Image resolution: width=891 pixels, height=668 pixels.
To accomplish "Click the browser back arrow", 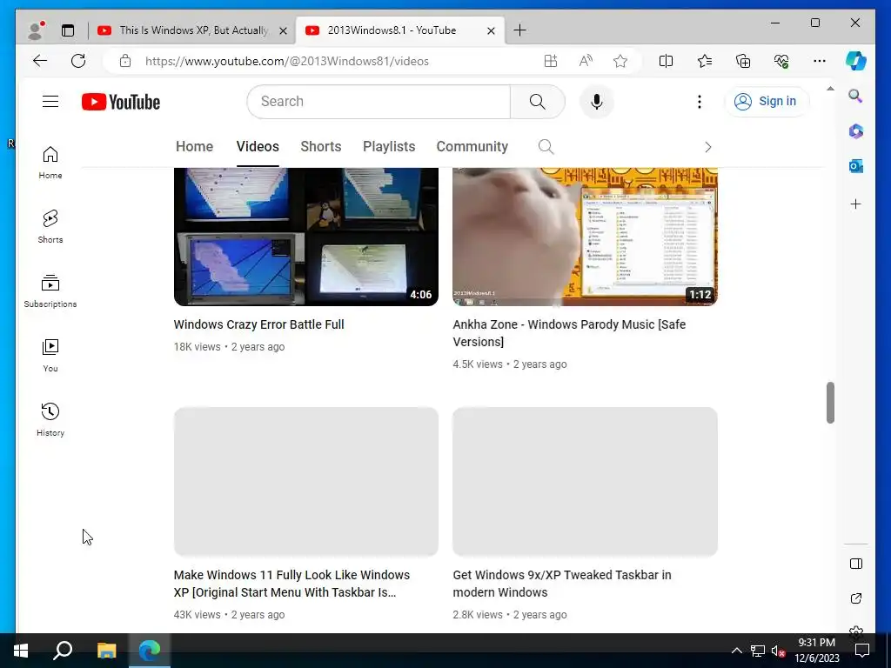I will pos(40,61).
